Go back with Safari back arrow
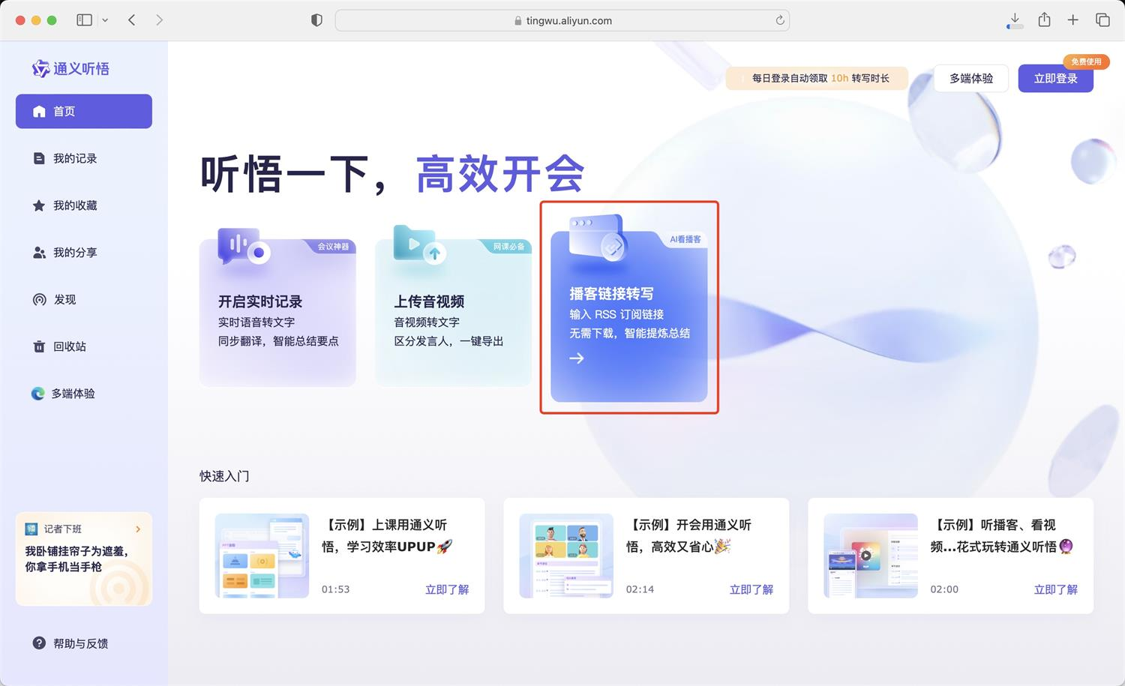Viewport: 1125px width, 686px height. pyautogui.click(x=132, y=20)
